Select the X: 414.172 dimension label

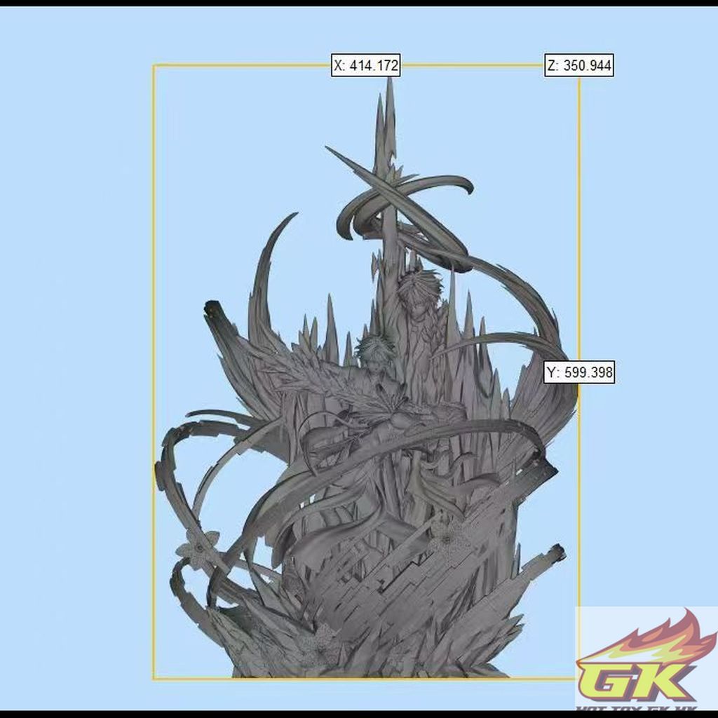click(365, 65)
